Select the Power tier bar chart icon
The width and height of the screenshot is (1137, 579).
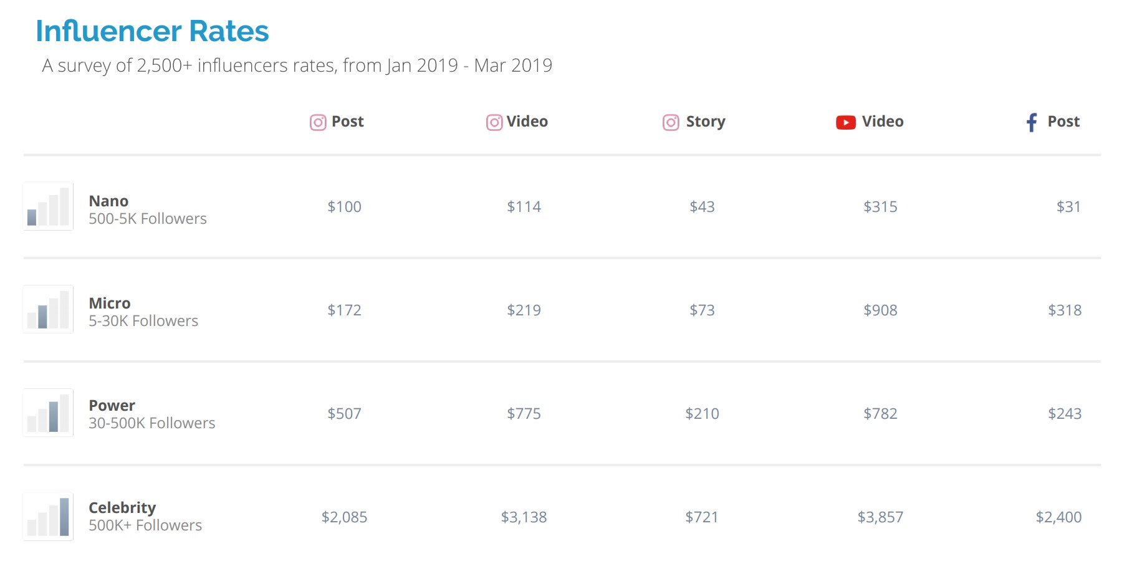(49, 413)
